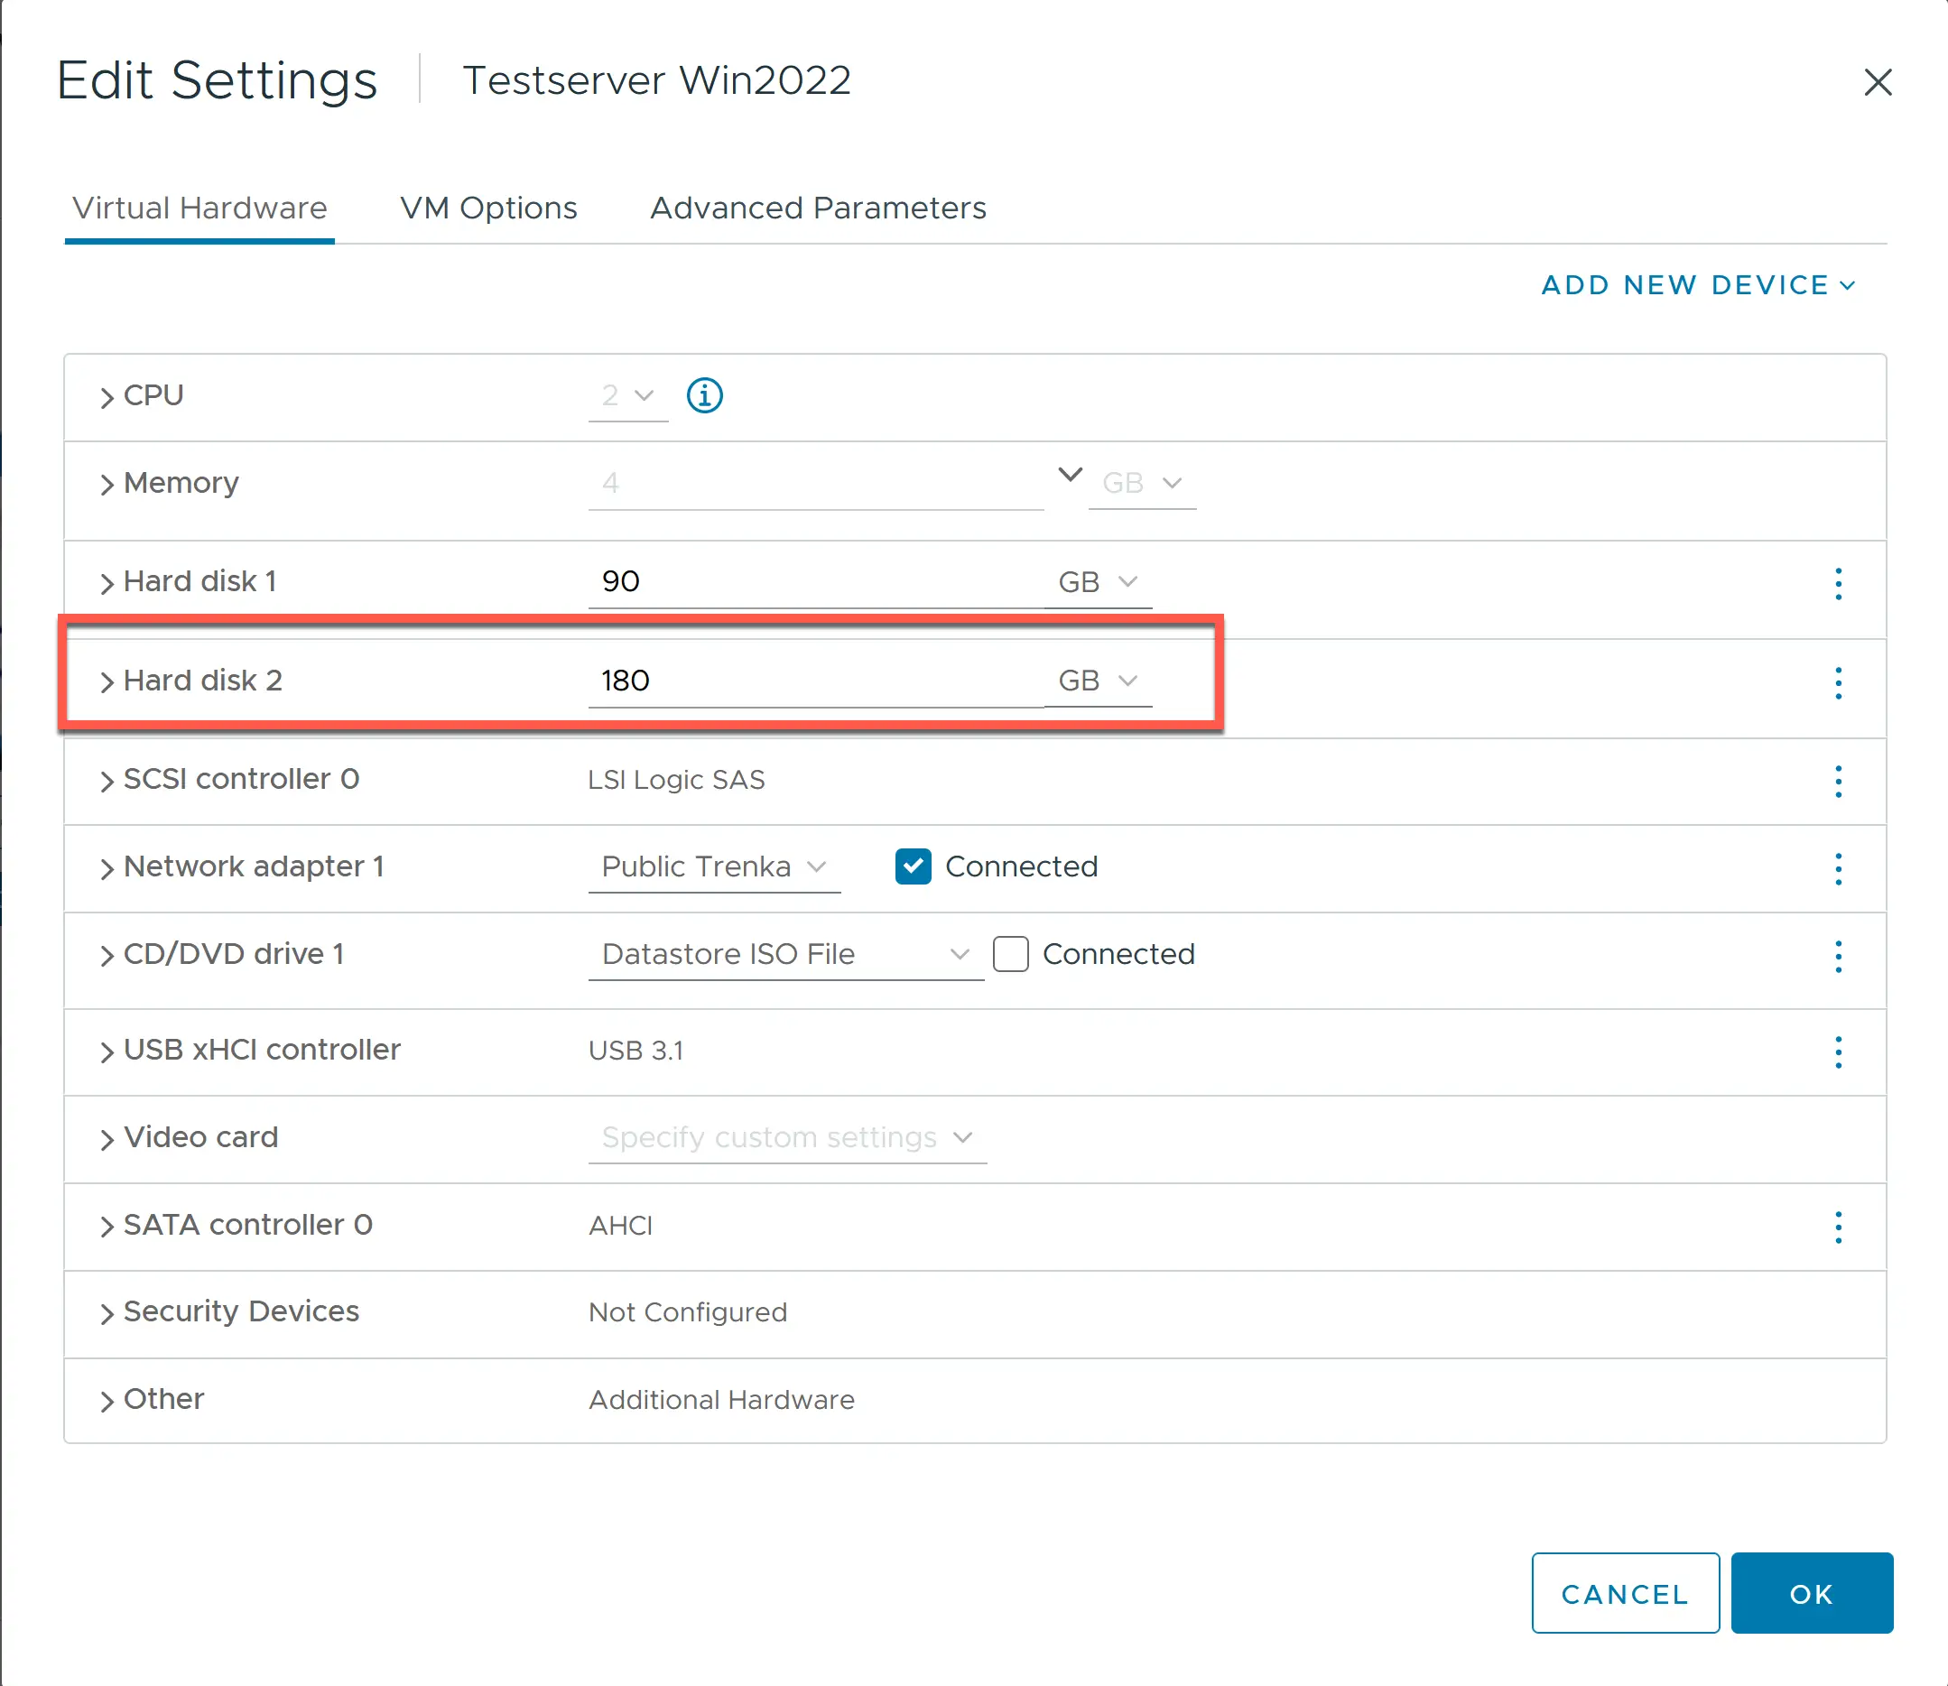This screenshot has height=1686, width=1948.
Task: Open Network adapter 1 actions menu
Action: click(1838, 868)
